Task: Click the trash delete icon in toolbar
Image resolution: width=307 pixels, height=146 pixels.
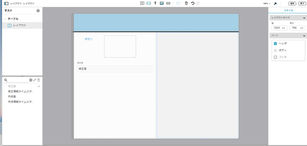Action: click(x=186, y=4)
